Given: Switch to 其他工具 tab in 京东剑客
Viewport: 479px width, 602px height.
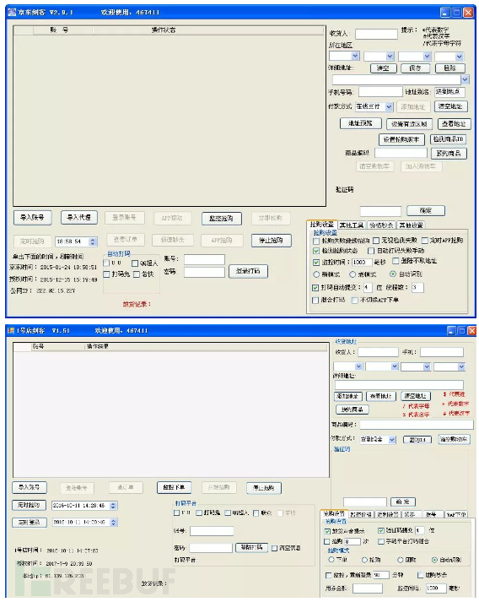Looking at the screenshot, I should coord(352,225).
